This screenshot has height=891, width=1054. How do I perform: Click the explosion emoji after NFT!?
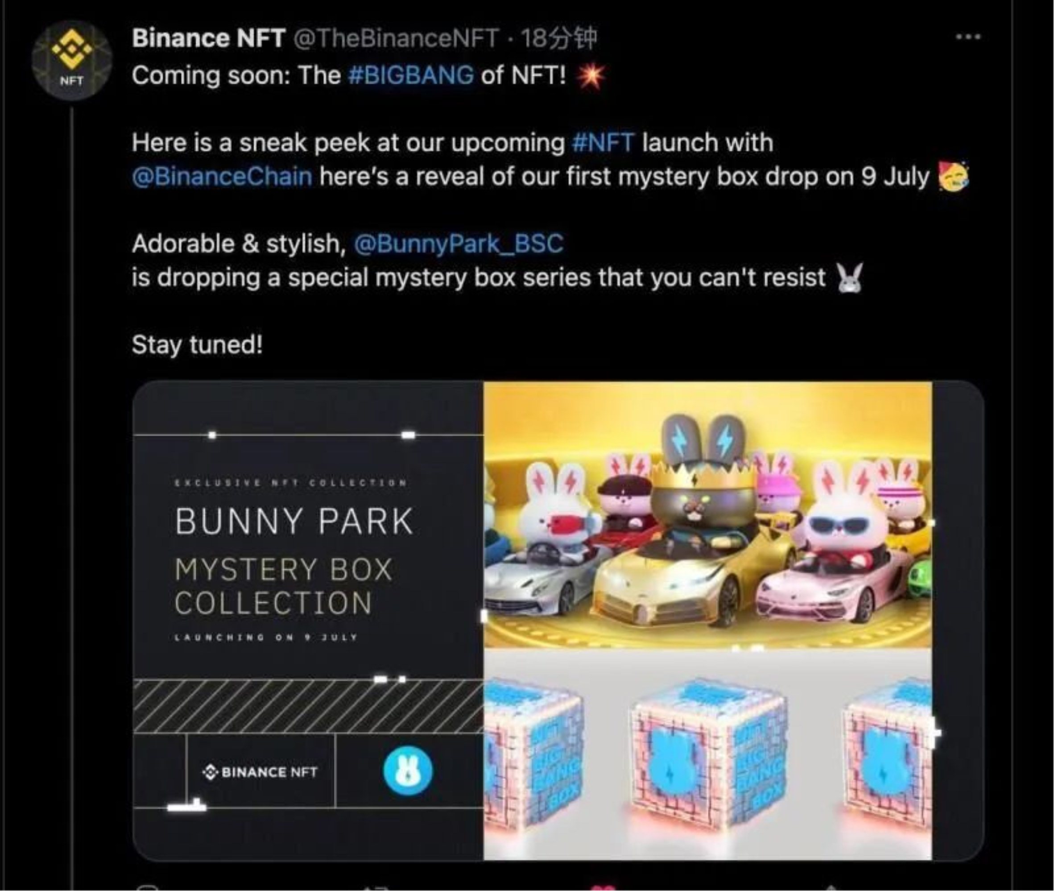[591, 77]
